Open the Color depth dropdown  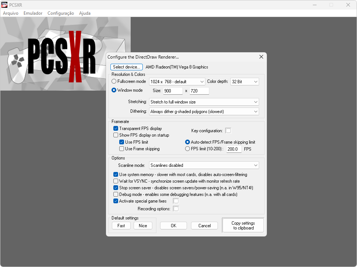point(245,82)
